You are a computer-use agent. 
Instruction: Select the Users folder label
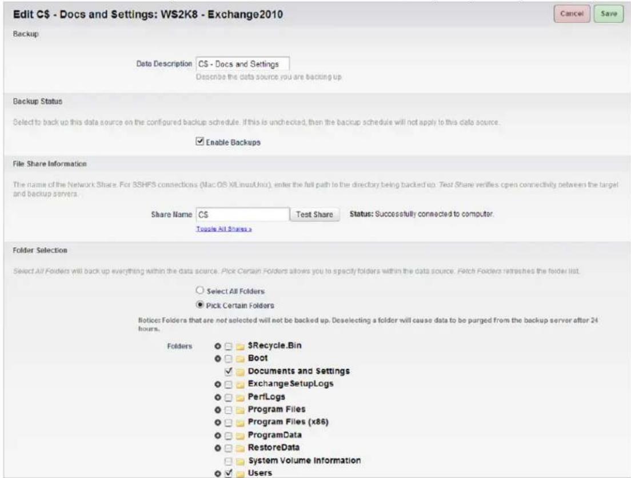tap(260, 473)
